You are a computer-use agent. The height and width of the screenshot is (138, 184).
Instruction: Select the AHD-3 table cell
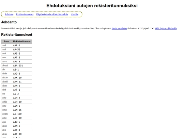pyautogui.click(x=22, y=74)
